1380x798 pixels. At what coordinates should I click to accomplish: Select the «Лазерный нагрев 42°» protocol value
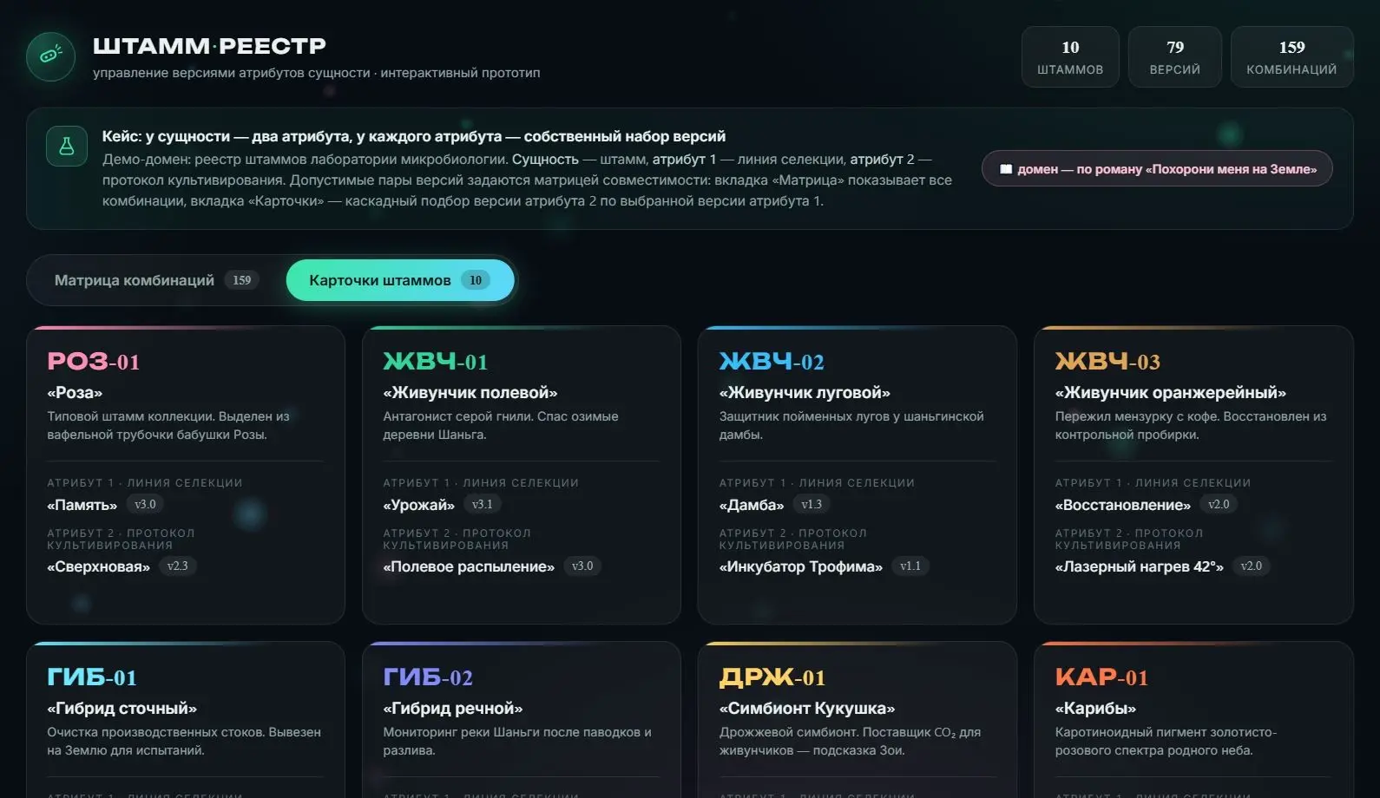[x=1140, y=566]
